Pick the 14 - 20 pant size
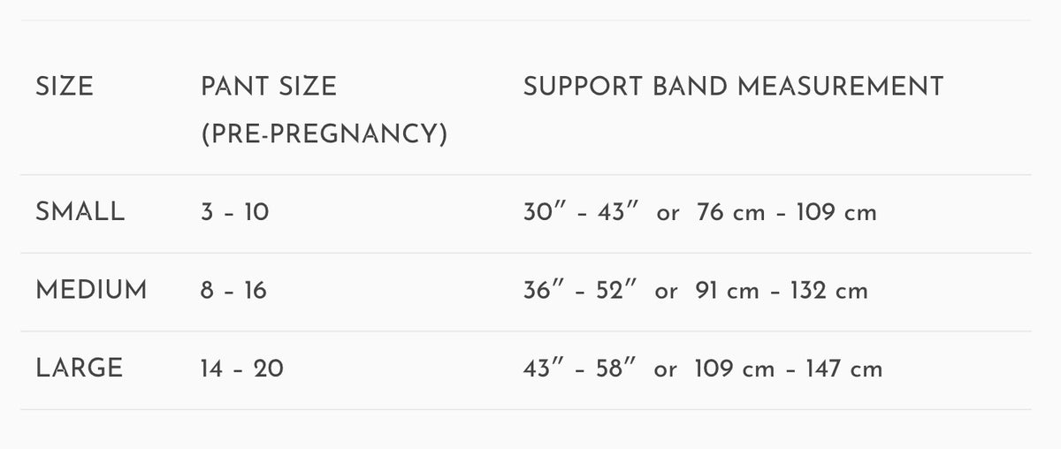Screen dimensions: 1061x449 242,369
